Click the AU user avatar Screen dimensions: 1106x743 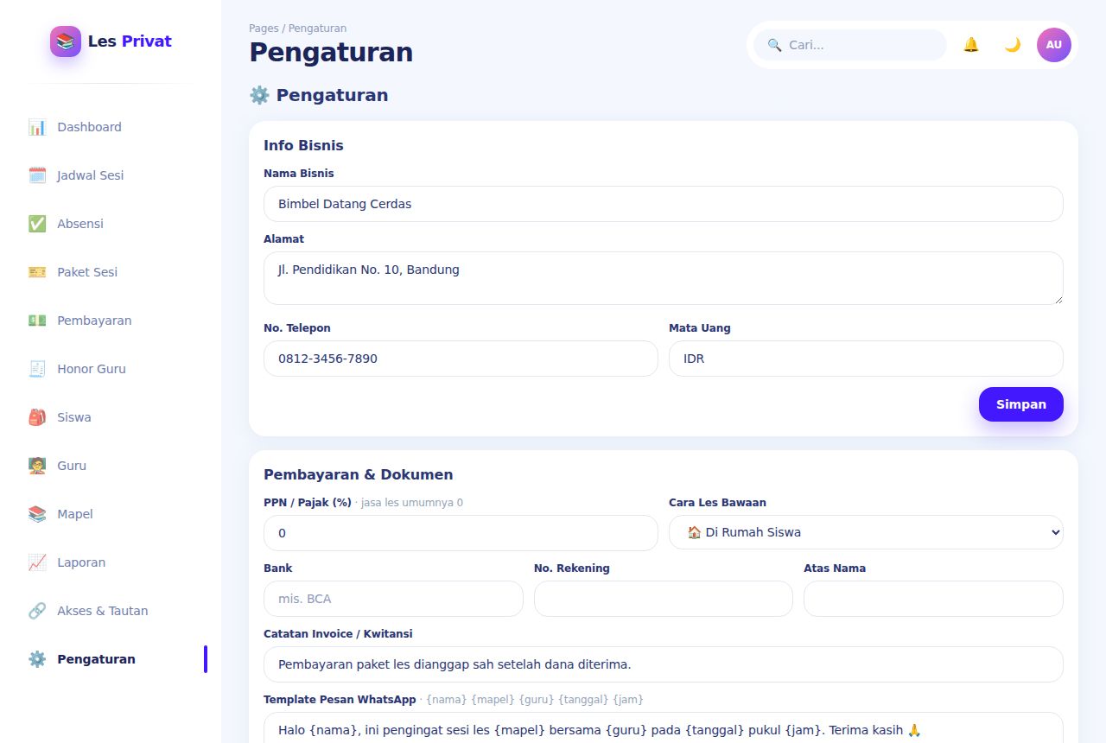coord(1054,45)
